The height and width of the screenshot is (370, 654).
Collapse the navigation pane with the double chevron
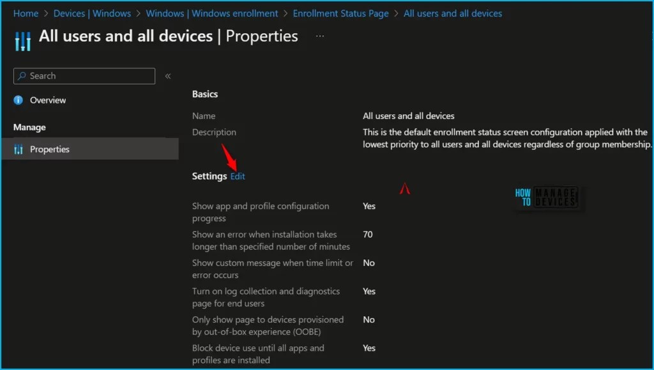168,75
